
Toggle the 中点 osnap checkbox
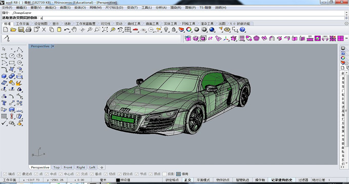tap(47, 174)
